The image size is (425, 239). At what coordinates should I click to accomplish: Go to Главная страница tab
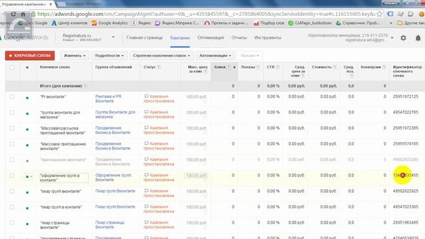click(x=145, y=38)
